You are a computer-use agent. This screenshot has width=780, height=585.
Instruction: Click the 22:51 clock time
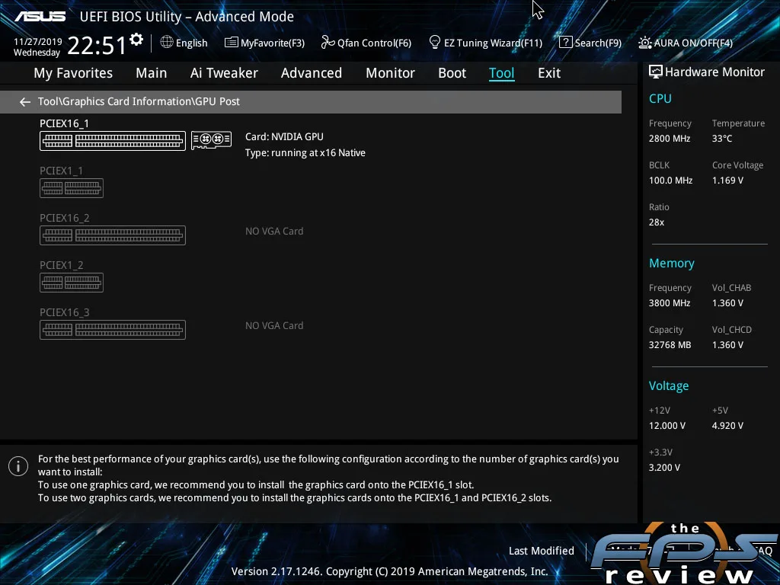(x=97, y=45)
